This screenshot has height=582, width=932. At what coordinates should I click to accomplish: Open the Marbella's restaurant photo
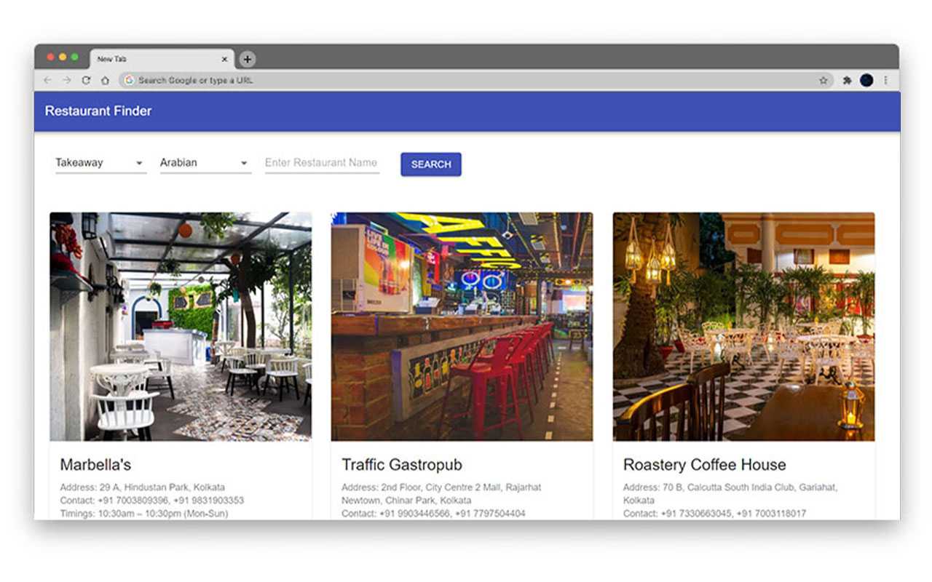[x=181, y=327]
